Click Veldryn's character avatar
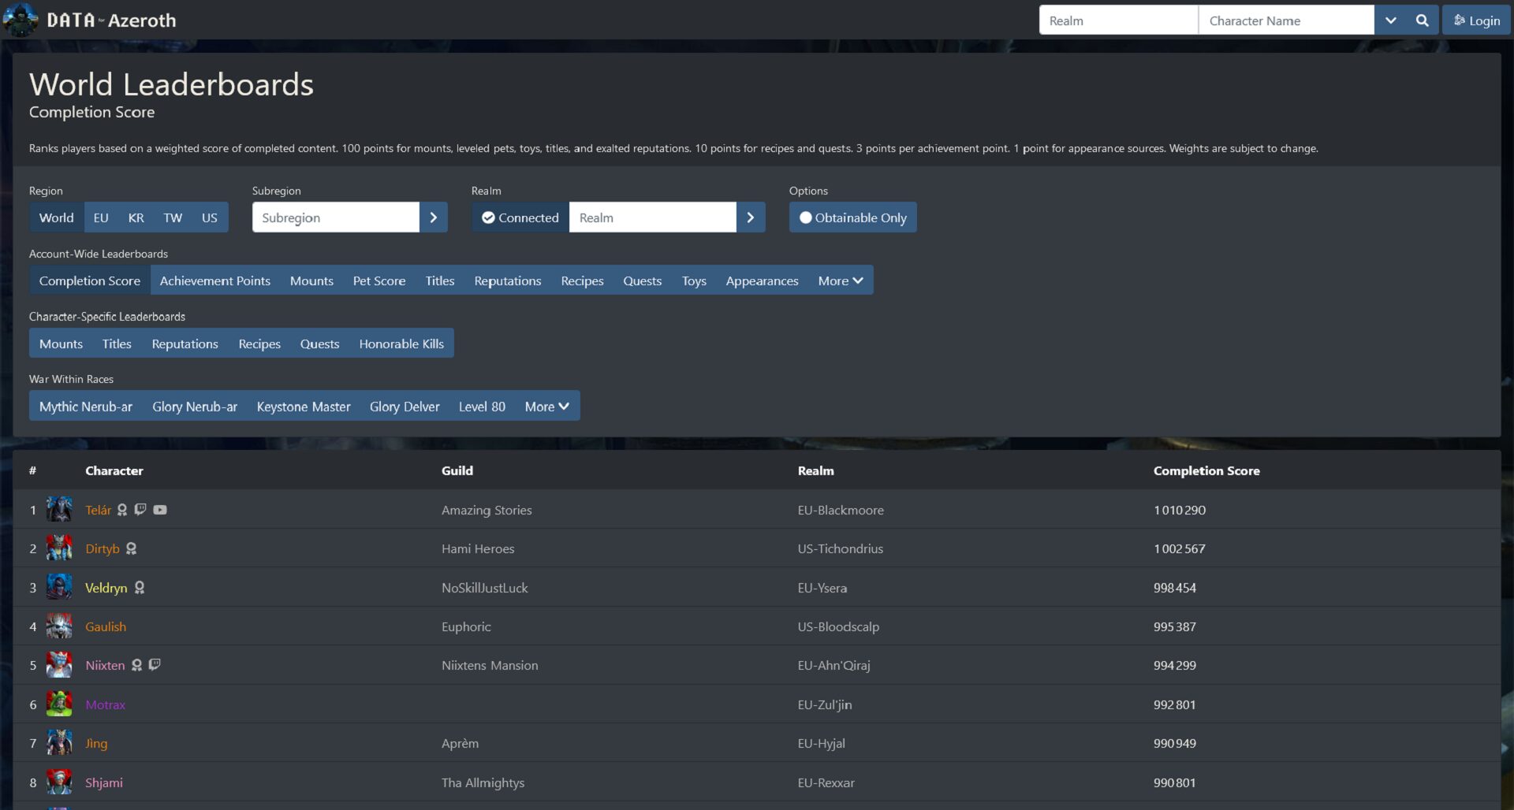This screenshot has height=810, width=1514. [59, 588]
